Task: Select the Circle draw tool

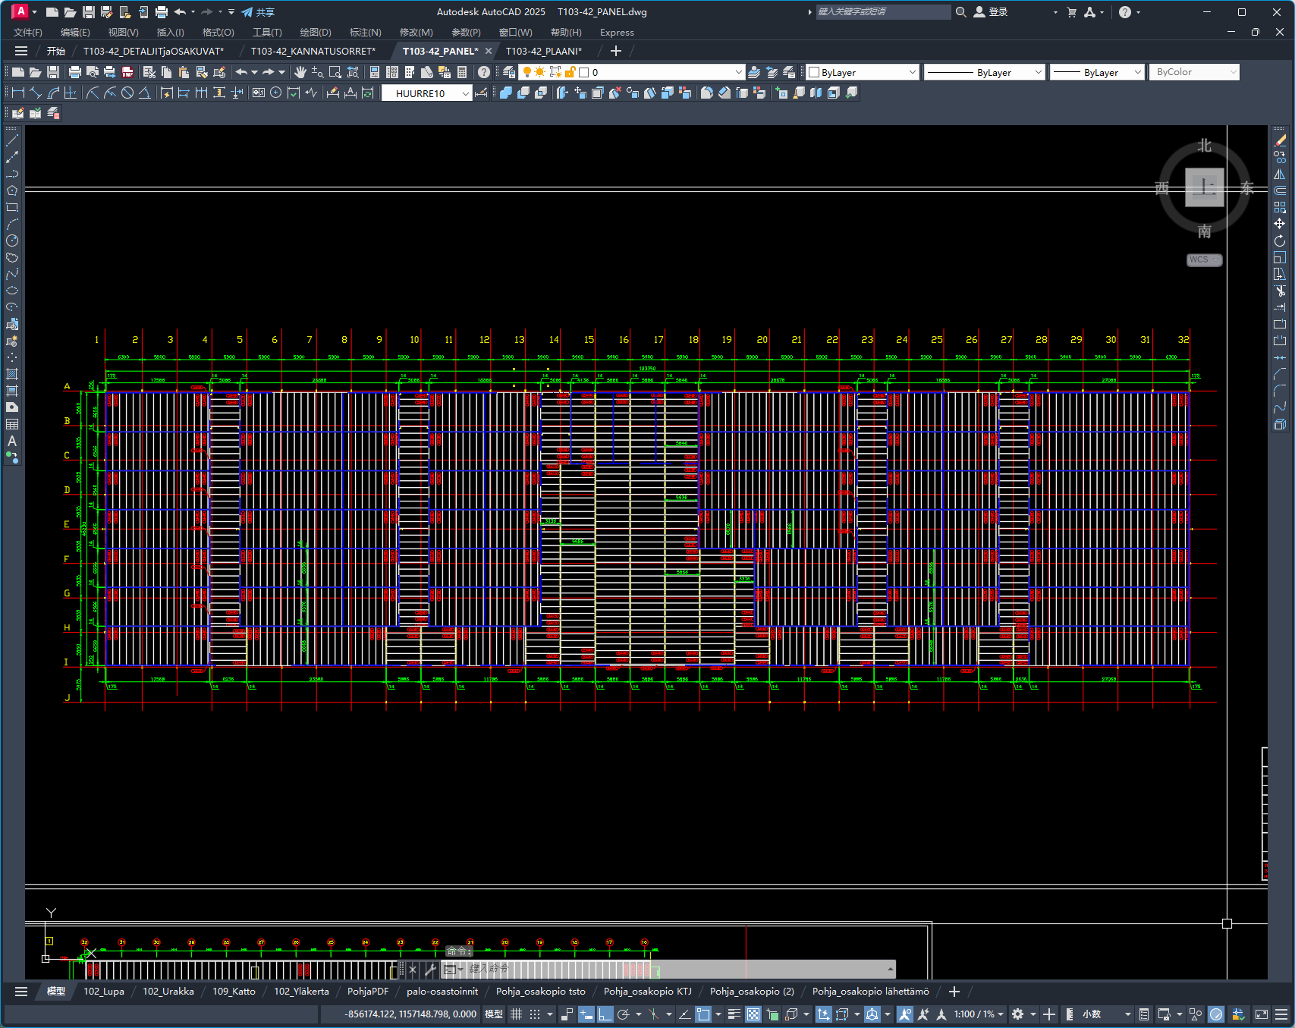Action: pos(12,240)
